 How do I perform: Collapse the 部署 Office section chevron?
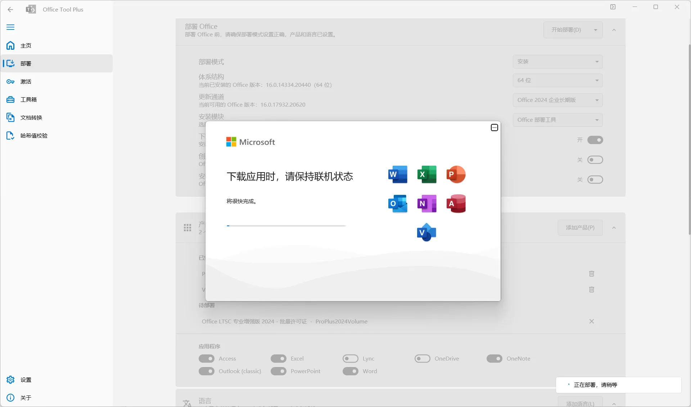pos(614,30)
